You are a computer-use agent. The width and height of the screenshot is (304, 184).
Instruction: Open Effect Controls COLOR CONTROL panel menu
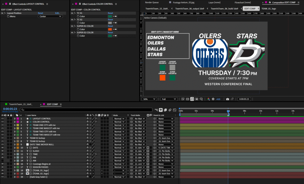[116, 4]
